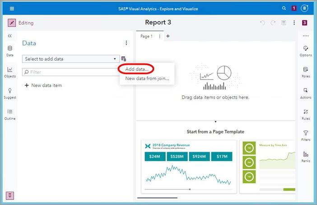
Task: Open the right pane overflow dots
Action: coord(306,36)
